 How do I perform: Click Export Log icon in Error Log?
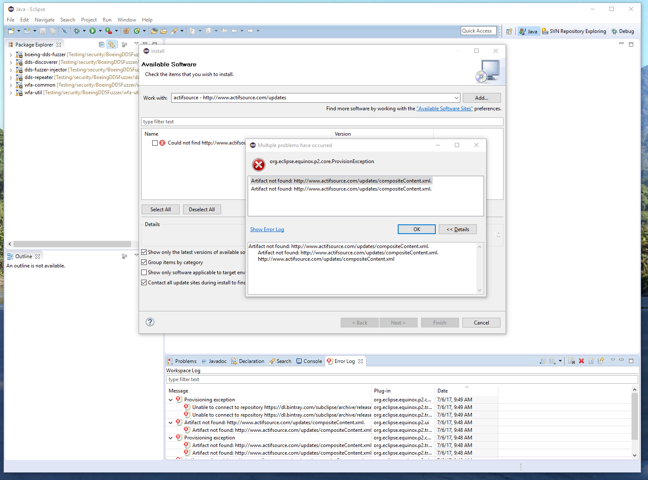tap(542, 361)
